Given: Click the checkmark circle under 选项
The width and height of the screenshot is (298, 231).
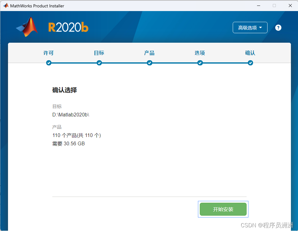Looking at the screenshot, I should click(x=200, y=63).
